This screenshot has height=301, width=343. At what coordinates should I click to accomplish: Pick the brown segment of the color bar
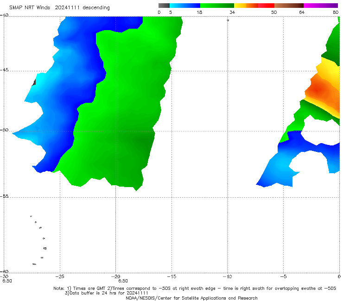pos(289,6)
